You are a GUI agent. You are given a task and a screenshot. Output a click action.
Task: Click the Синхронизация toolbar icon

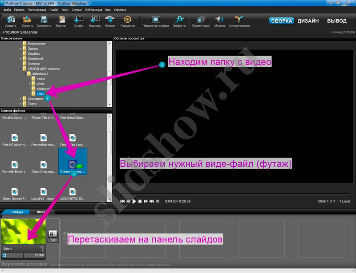click(x=239, y=21)
